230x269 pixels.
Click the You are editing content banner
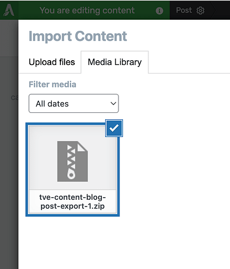point(87,10)
